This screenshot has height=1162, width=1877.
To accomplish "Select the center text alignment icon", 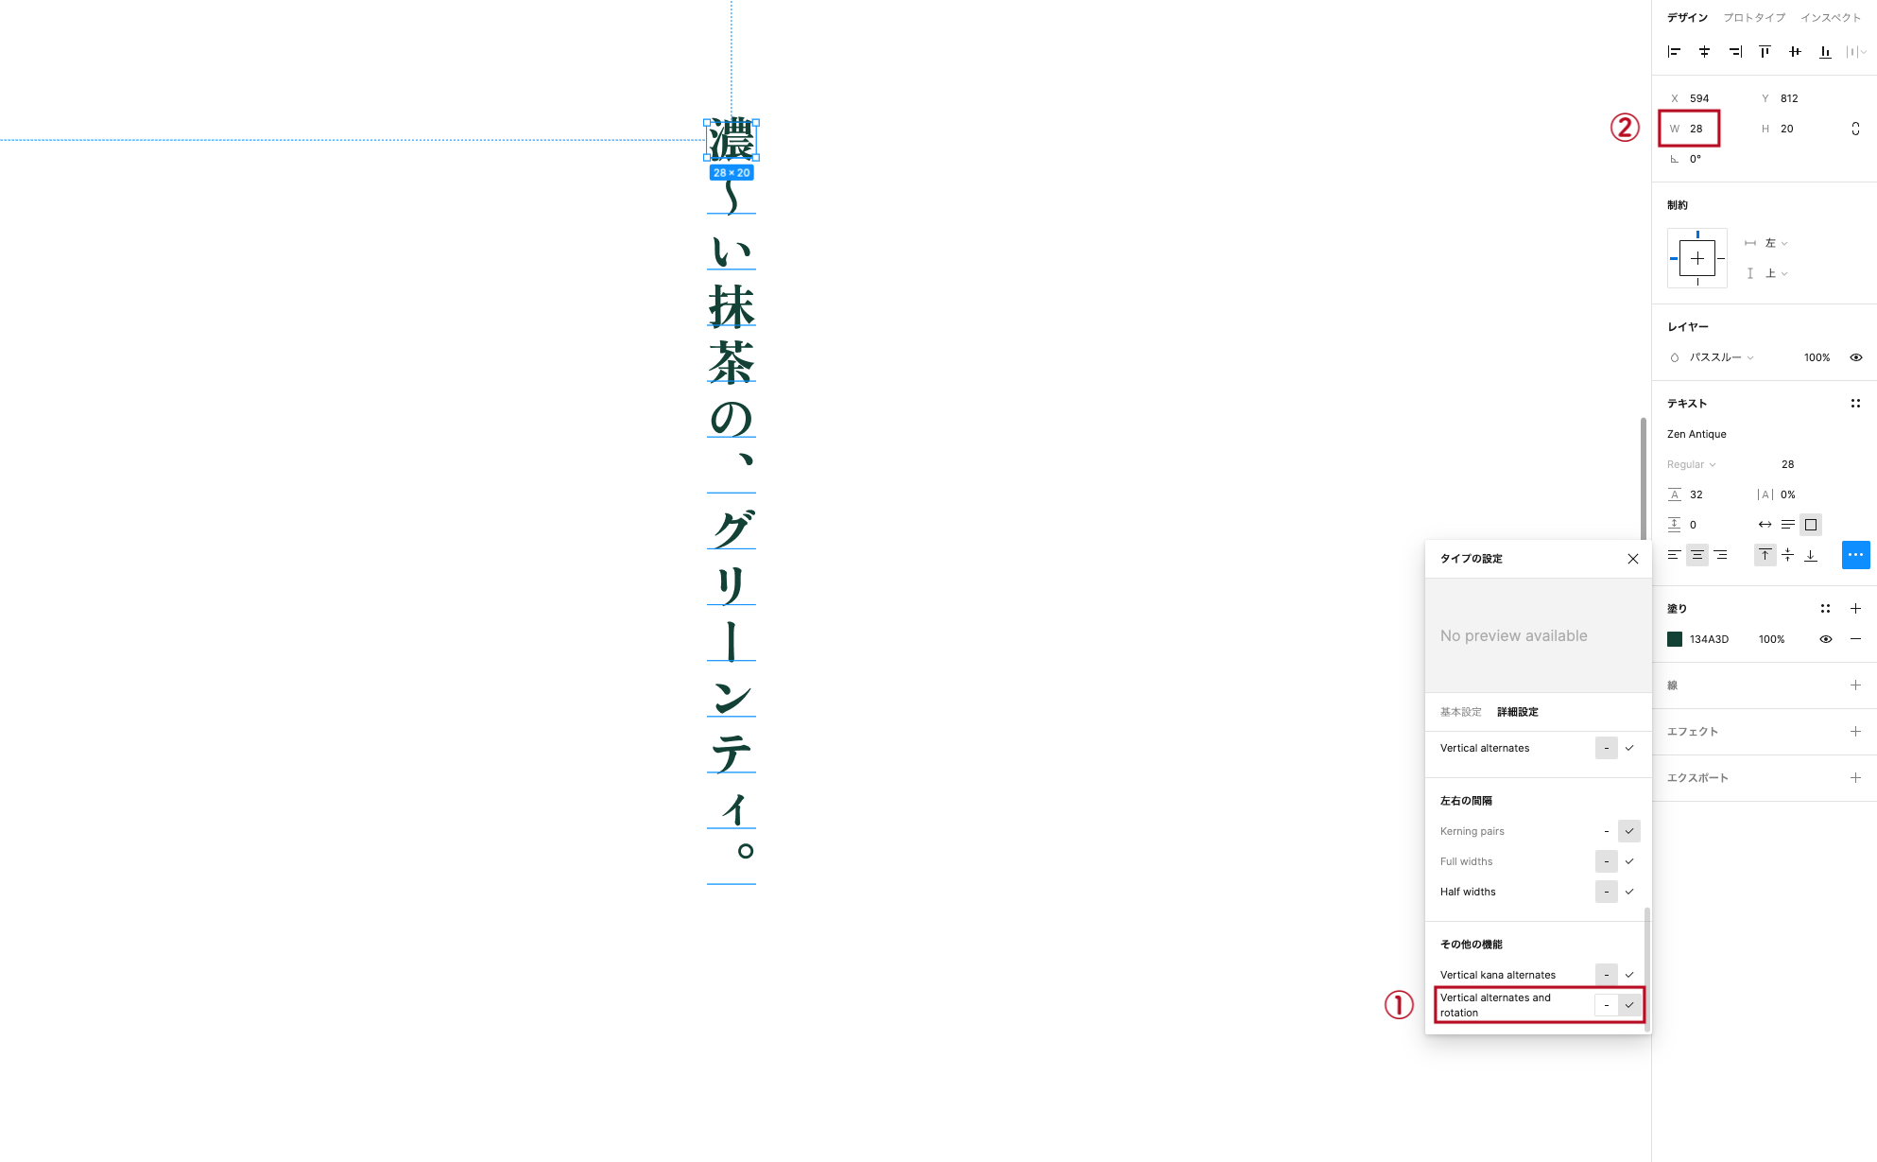I will click(x=1697, y=555).
